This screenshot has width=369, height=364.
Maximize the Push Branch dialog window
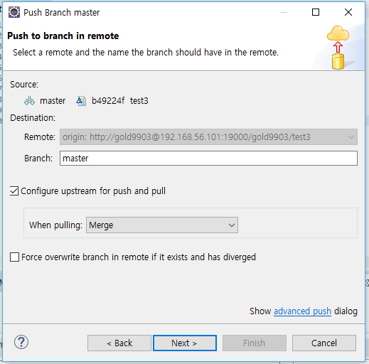[x=316, y=12]
